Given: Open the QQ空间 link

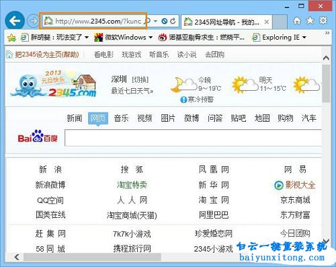Looking at the screenshot, I should click(50, 200).
